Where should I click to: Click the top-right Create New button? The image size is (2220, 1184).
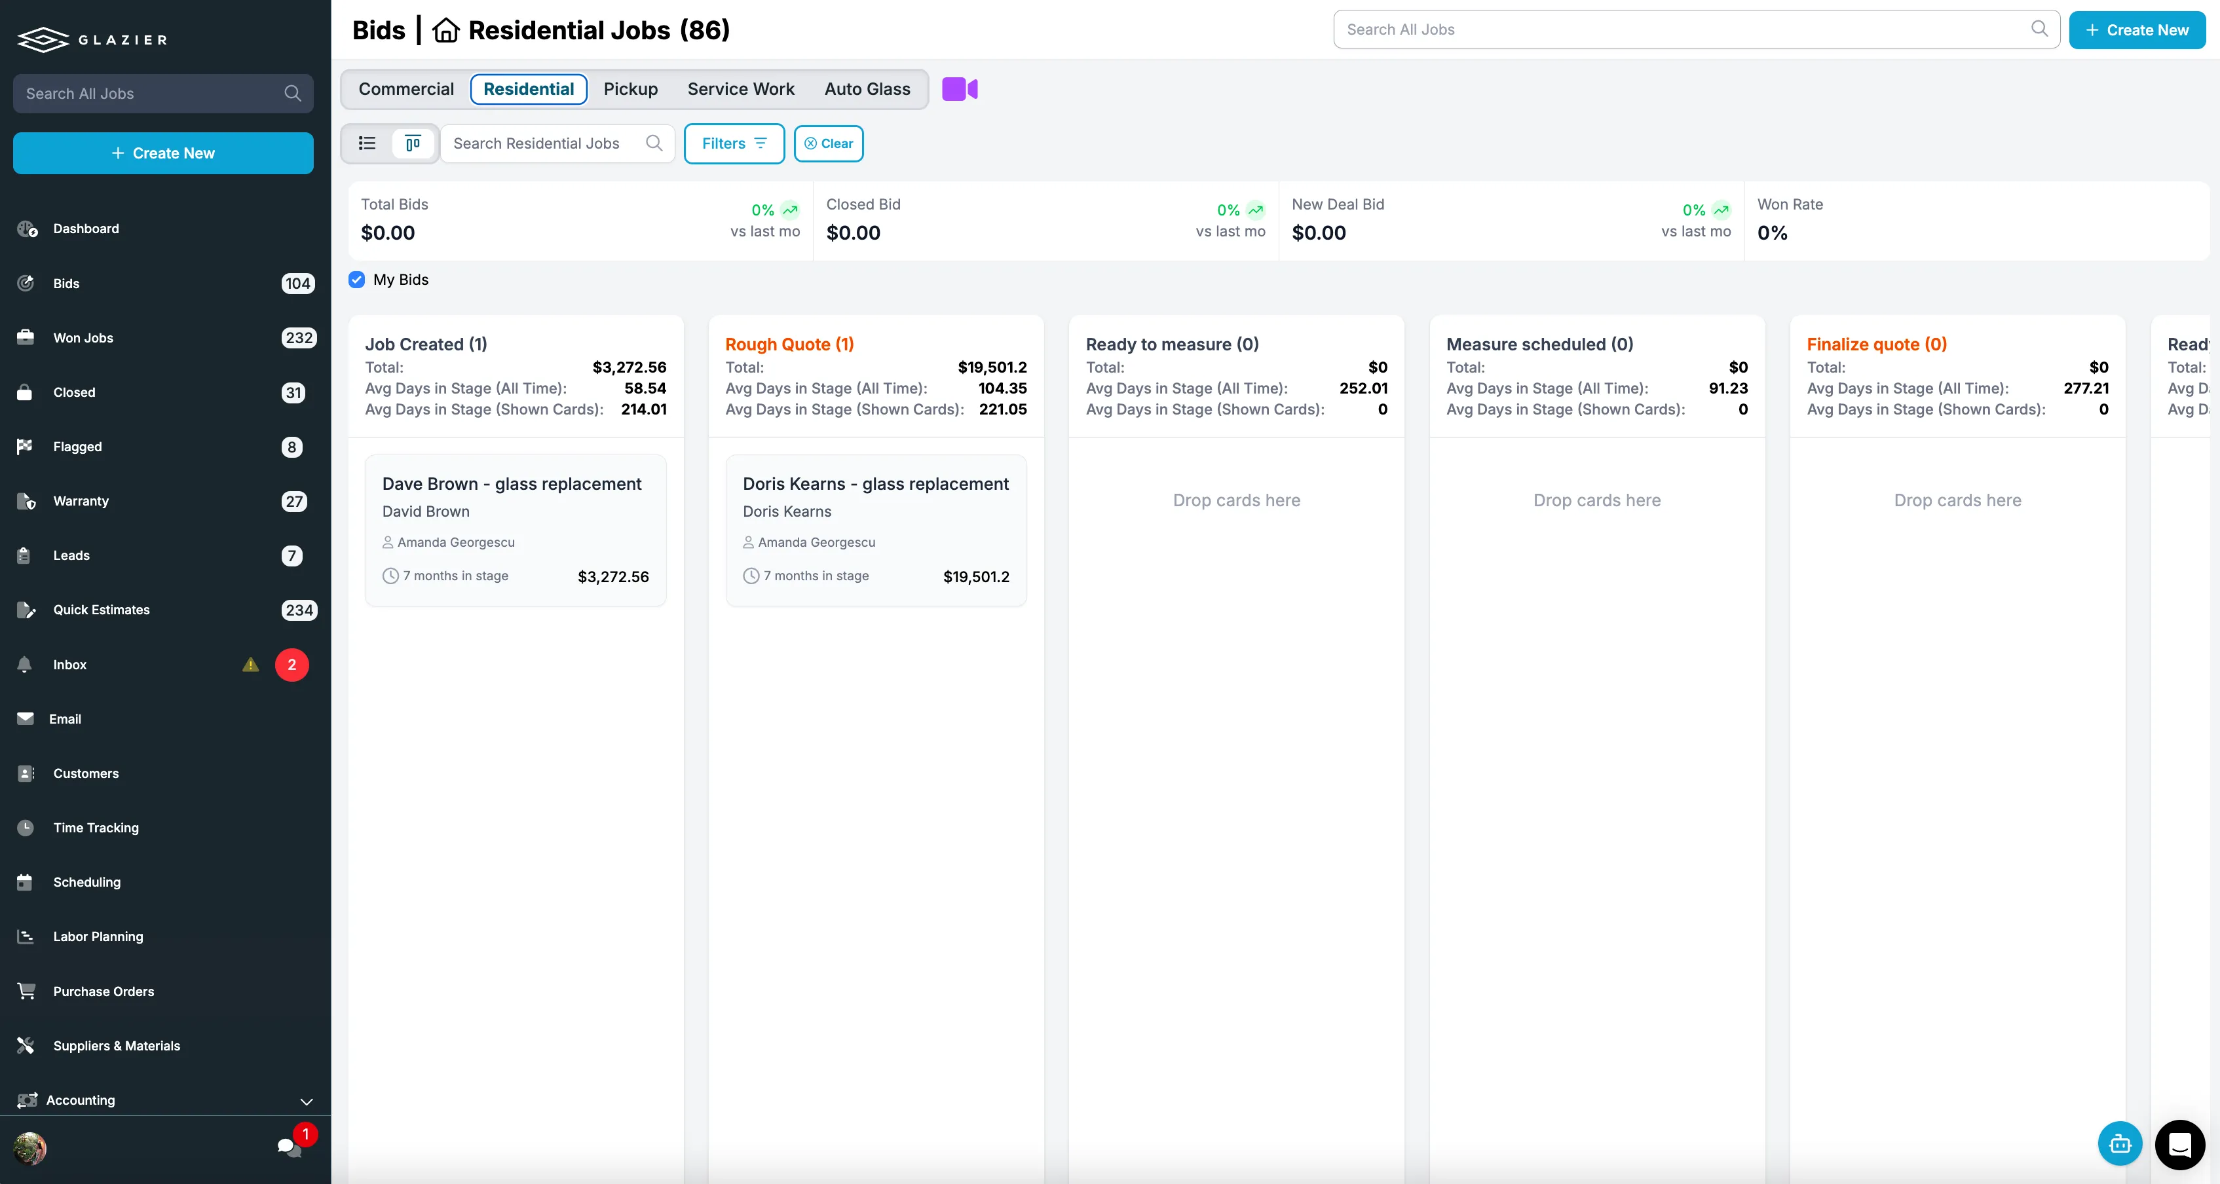point(2137,29)
